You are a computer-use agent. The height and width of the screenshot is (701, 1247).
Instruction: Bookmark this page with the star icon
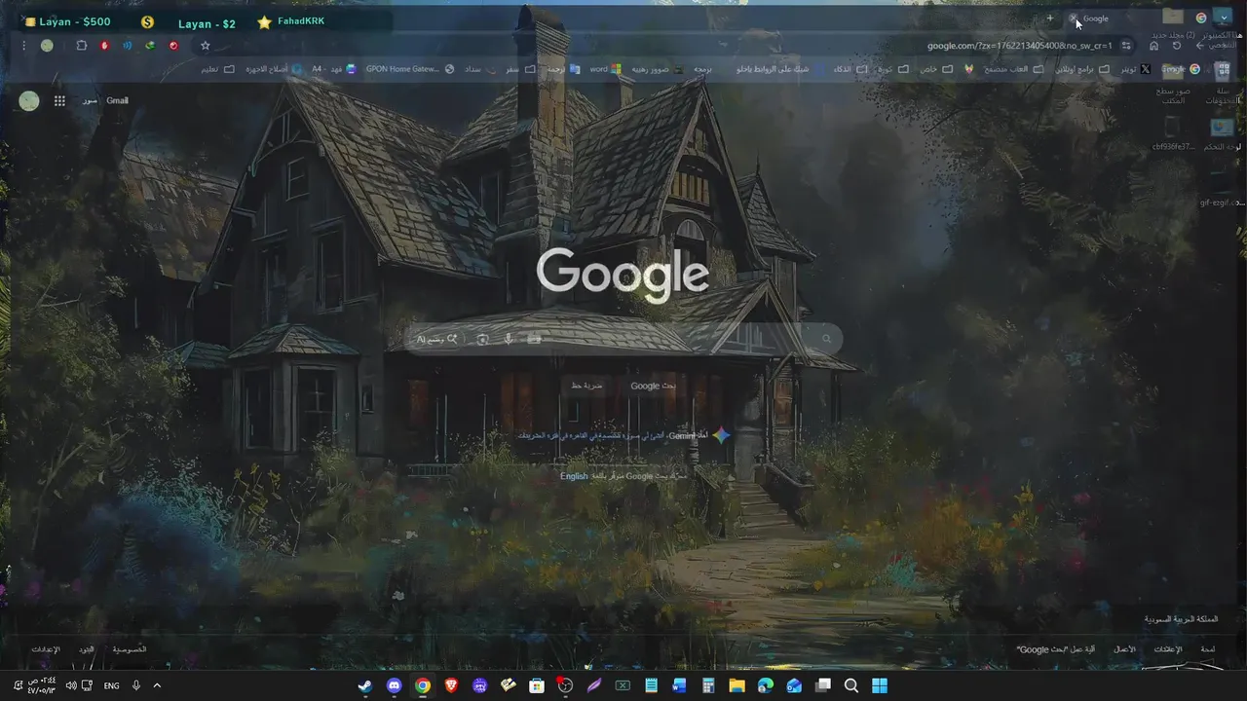point(206,46)
